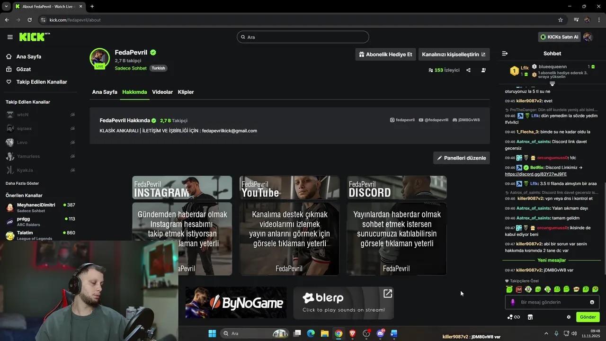Insert the angel halo green emote
The image size is (606, 341).
509,289
